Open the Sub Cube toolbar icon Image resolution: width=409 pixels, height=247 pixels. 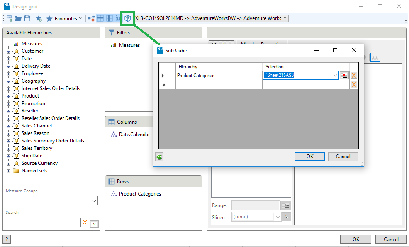(x=127, y=18)
